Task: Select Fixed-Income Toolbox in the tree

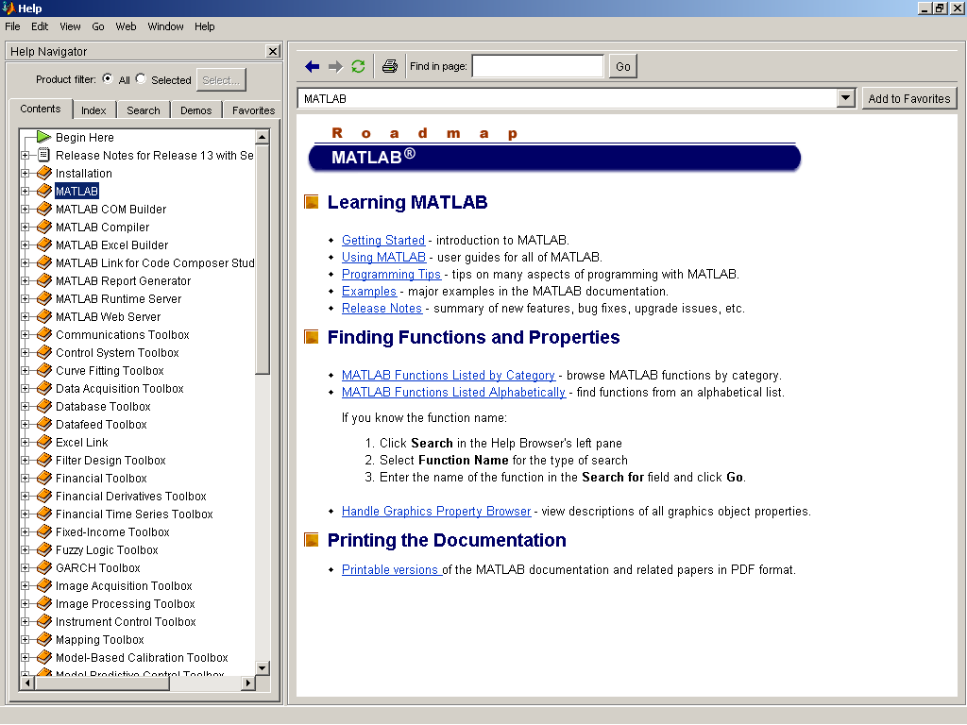Action: 112,532
